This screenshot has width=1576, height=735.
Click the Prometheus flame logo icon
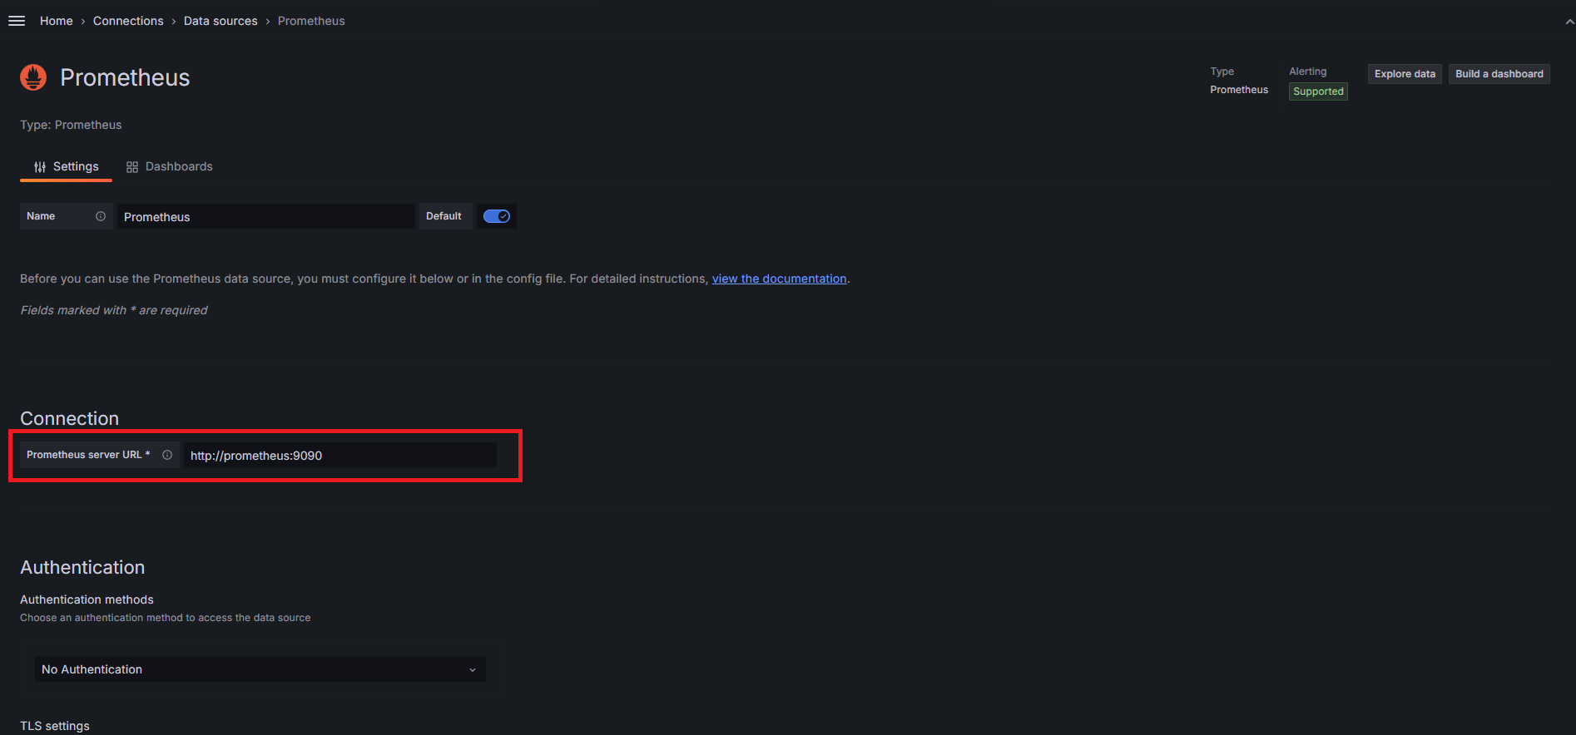click(33, 77)
